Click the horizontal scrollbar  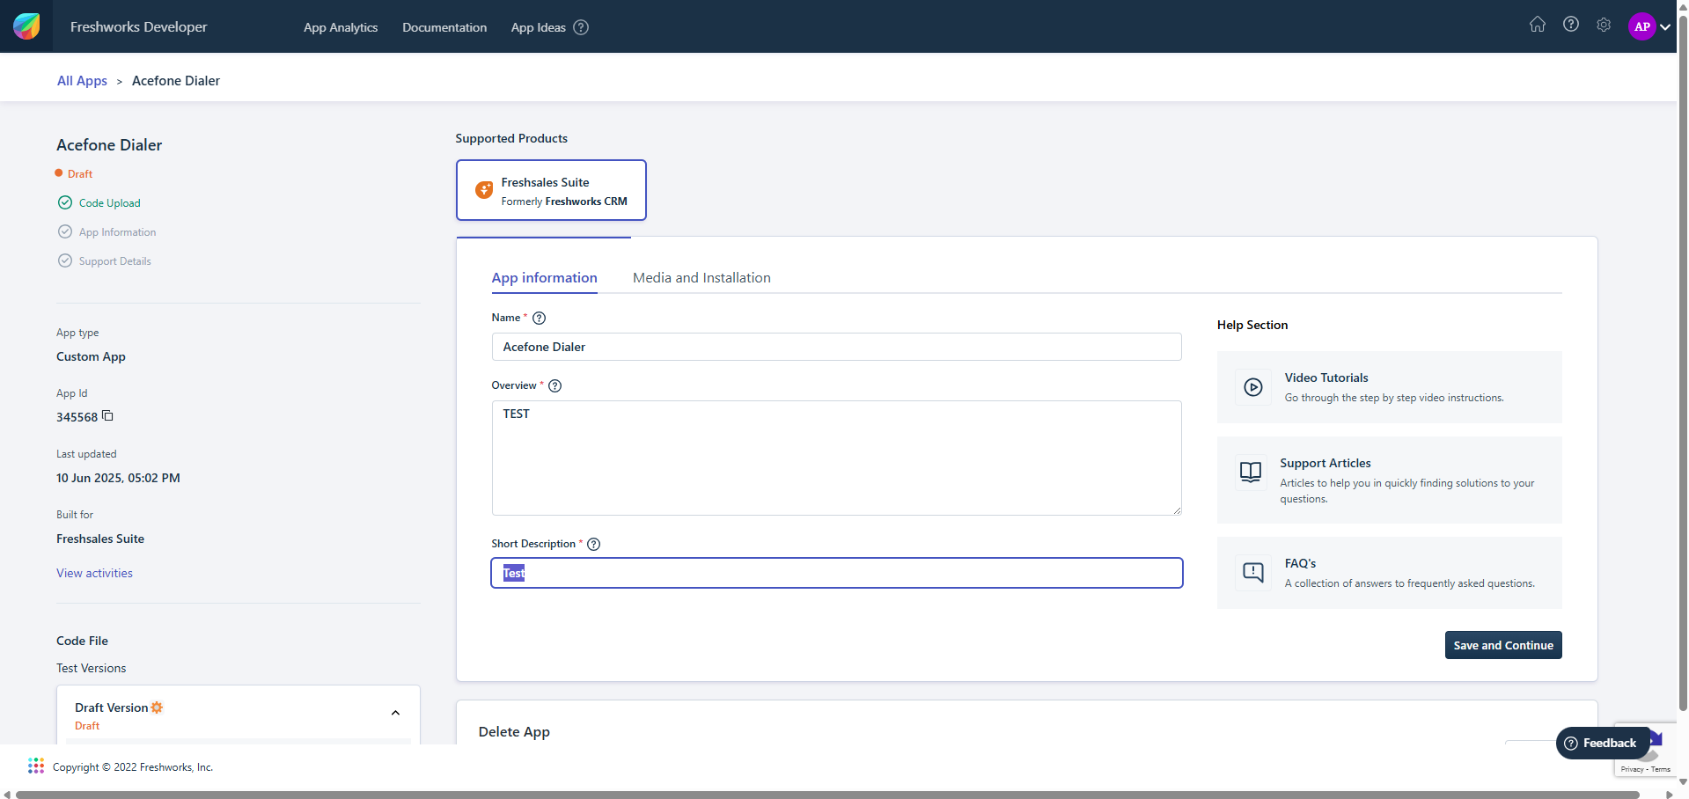click(x=827, y=795)
